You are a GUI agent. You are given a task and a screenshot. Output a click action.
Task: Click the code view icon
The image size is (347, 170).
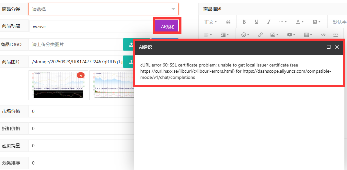tap(323, 34)
